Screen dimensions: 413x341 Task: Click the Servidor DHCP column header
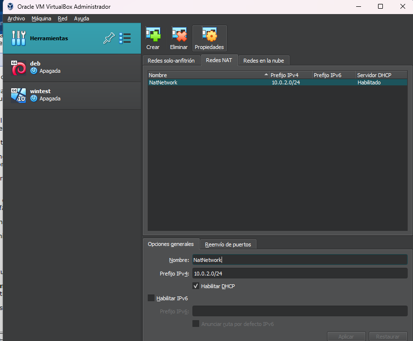click(x=381, y=75)
